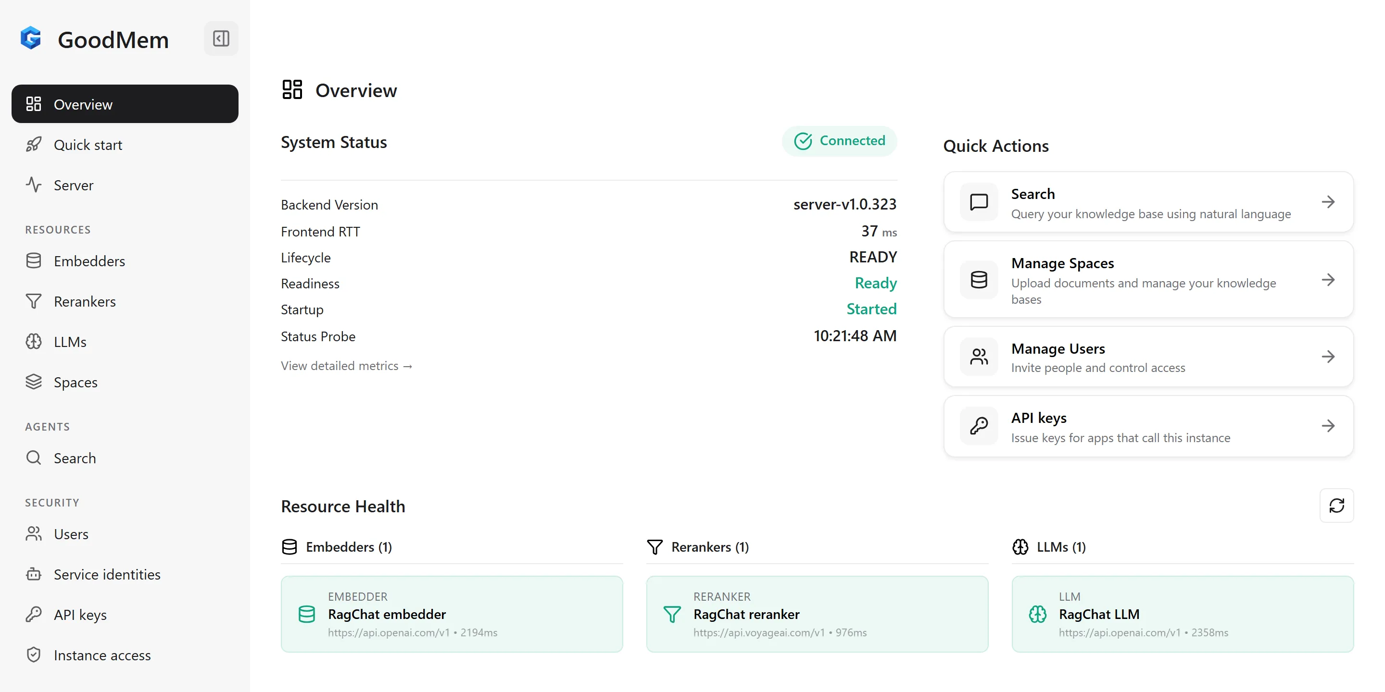Click the green Ready readiness value
The width and height of the screenshot is (1385, 692).
875,283
